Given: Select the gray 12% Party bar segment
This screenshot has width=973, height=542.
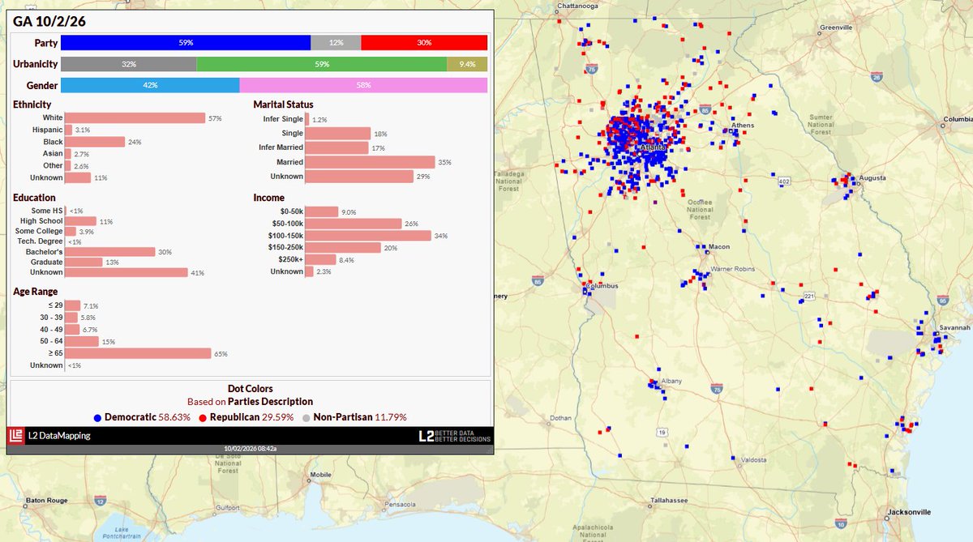Looking at the screenshot, I should (x=336, y=42).
